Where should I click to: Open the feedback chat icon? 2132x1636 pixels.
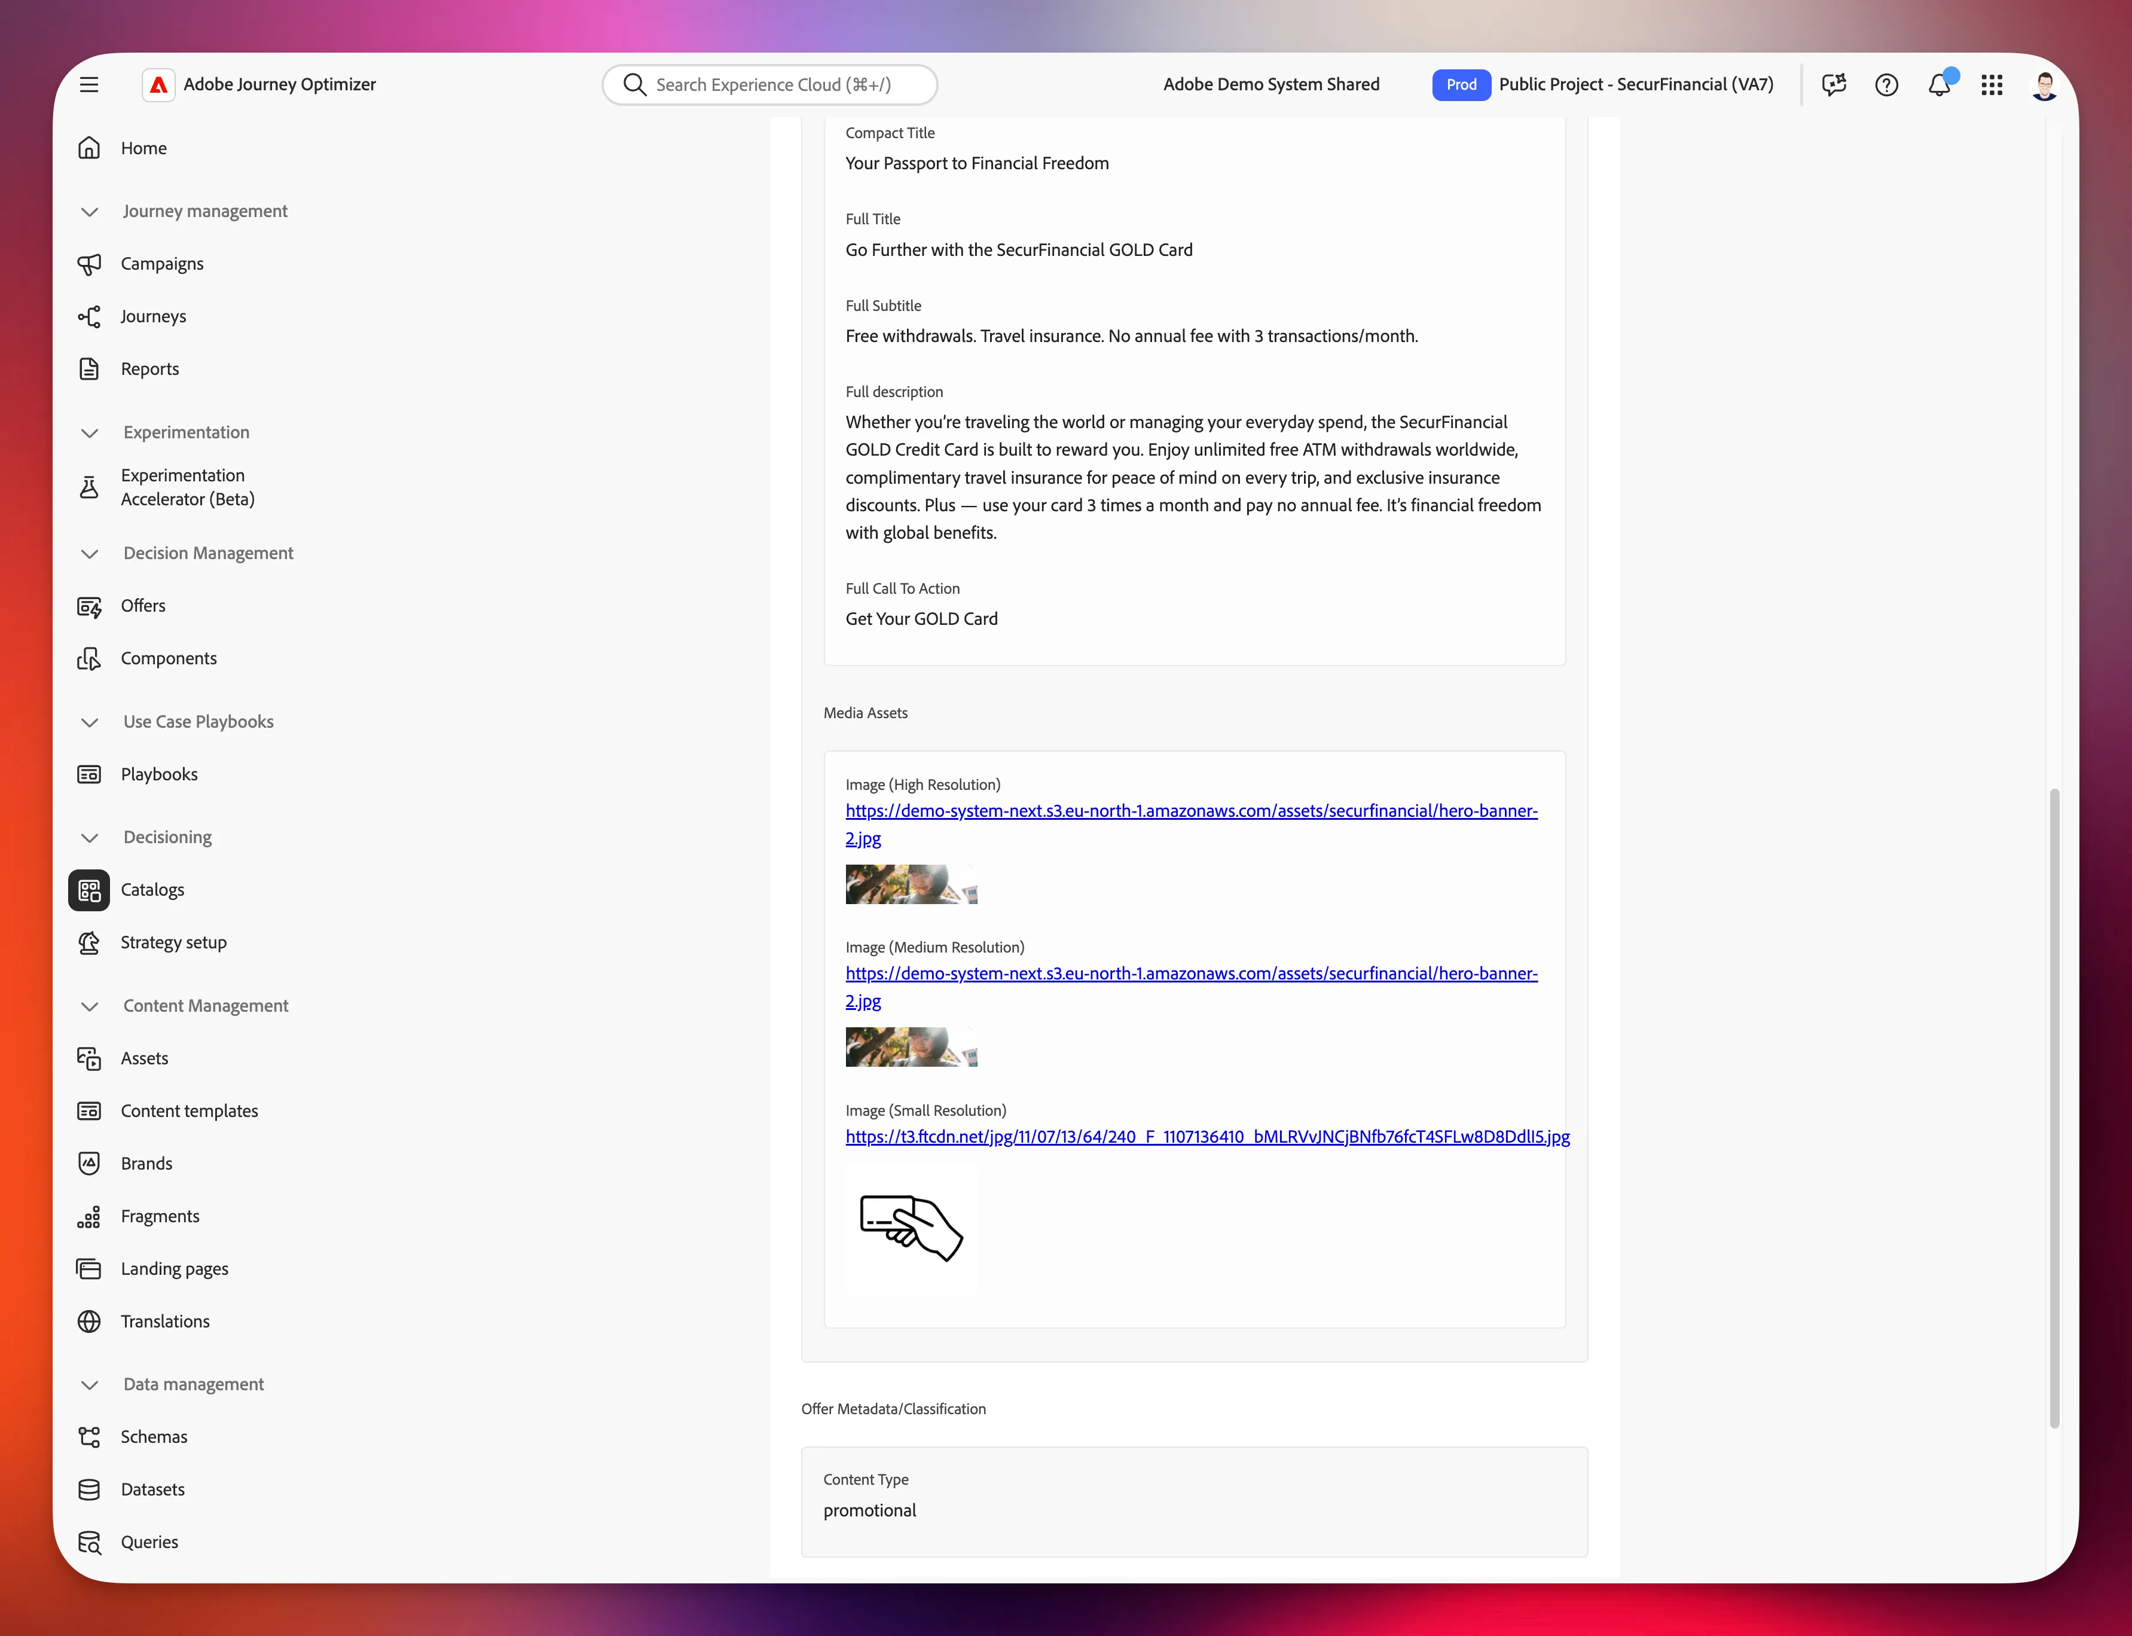tap(1834, 85)
